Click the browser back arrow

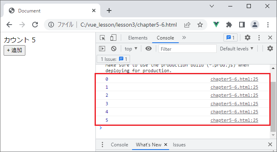(x=9, y=25)
